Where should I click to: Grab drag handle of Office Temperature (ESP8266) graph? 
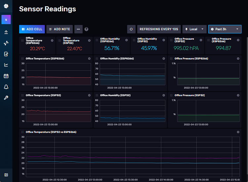pyautogui.click(x=22, y=58)
